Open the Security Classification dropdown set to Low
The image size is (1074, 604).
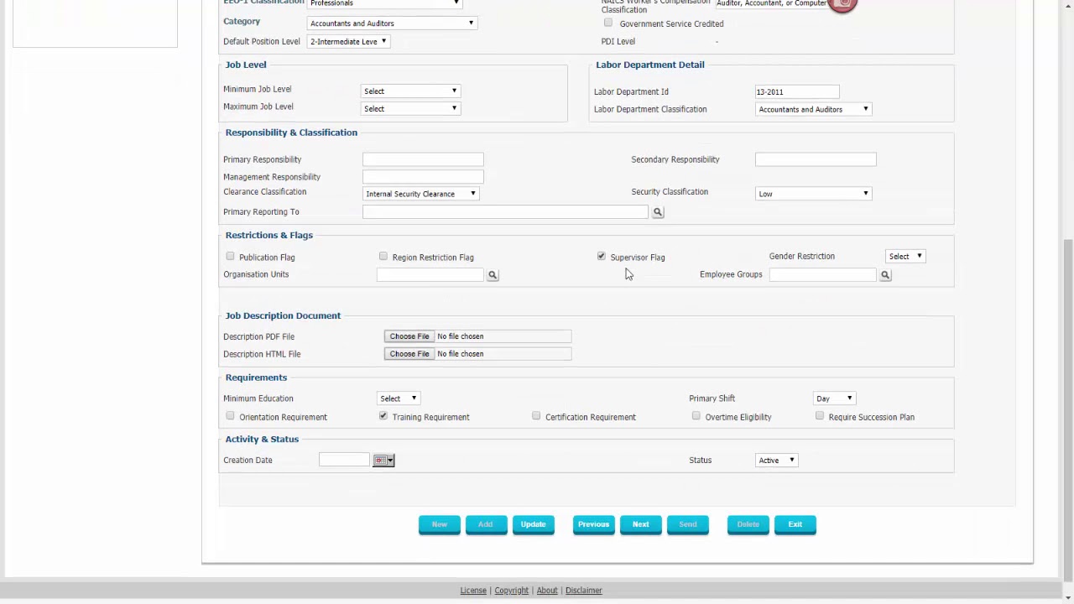[814, 194]
